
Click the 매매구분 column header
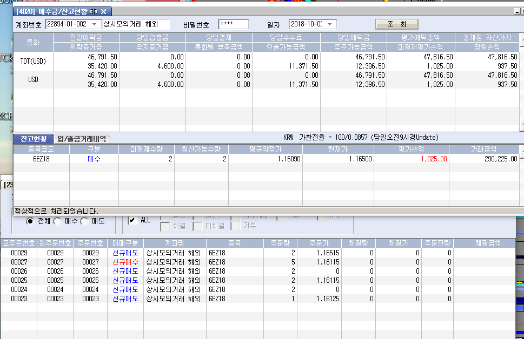pyautogui.click(x=125, y=242)
